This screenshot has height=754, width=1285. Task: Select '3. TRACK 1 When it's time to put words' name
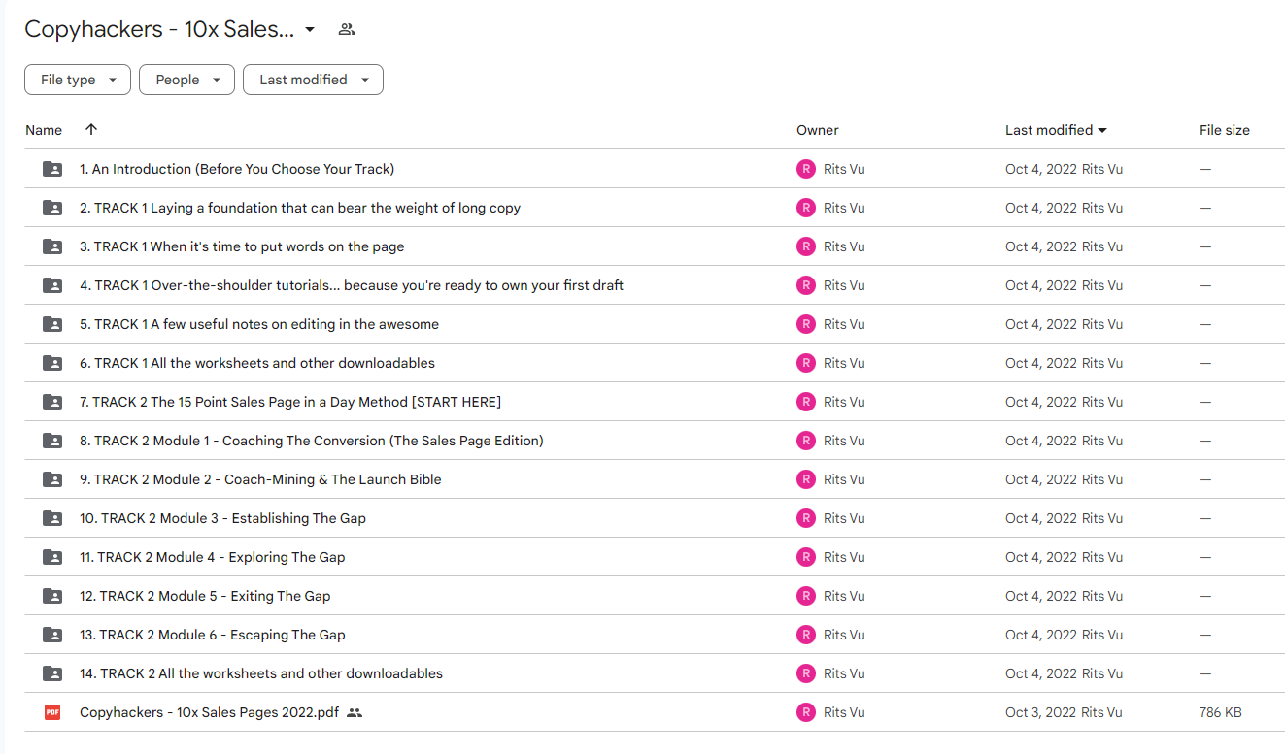[x=242, y=246]
